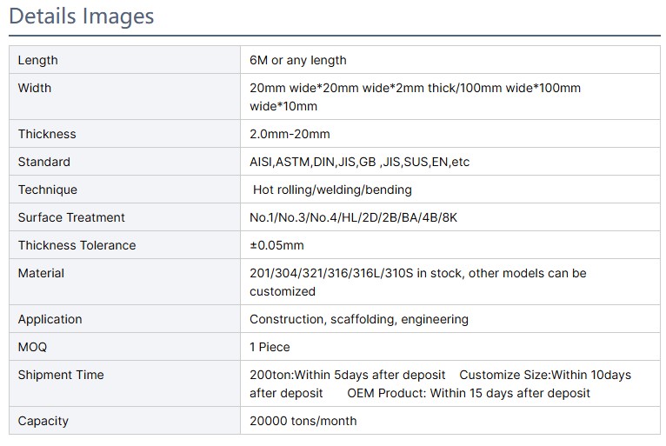Click the Details Images heading

click(81, 17)
